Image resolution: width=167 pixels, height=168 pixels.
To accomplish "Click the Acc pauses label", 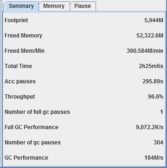I will [20, 81].
